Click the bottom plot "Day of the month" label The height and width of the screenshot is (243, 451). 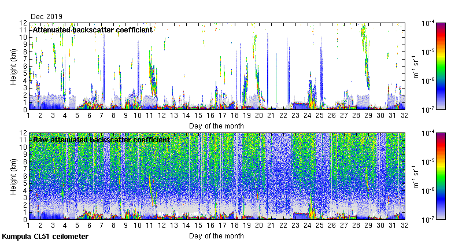pyautogui.click(x=216, y=236)
